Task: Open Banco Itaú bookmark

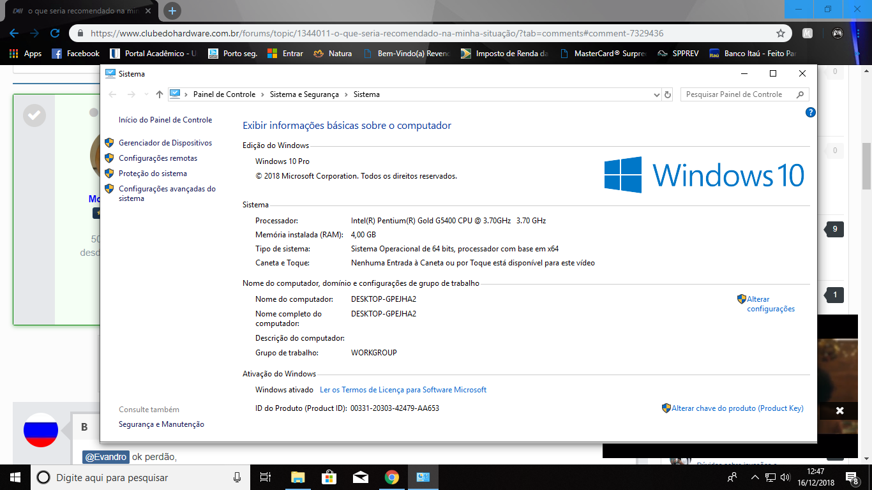Action: coord(753,54)
